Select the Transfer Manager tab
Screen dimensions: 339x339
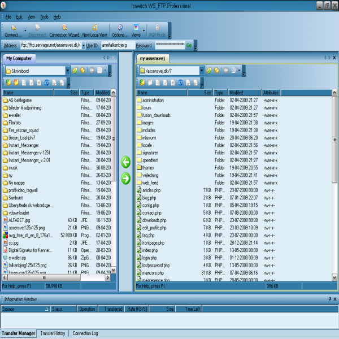pyautogui.click(x=19, y=333)
